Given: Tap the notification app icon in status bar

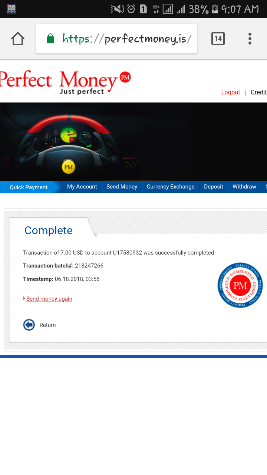Looking at the screenshot, I should [11, 9].
